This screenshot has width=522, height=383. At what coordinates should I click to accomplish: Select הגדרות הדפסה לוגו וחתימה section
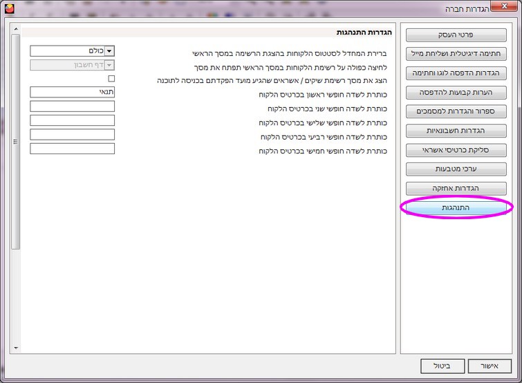click(456, 73)
